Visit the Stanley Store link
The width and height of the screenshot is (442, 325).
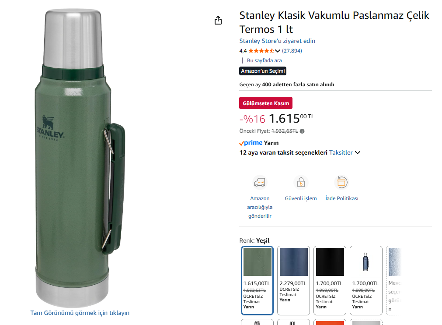(277, 41)
